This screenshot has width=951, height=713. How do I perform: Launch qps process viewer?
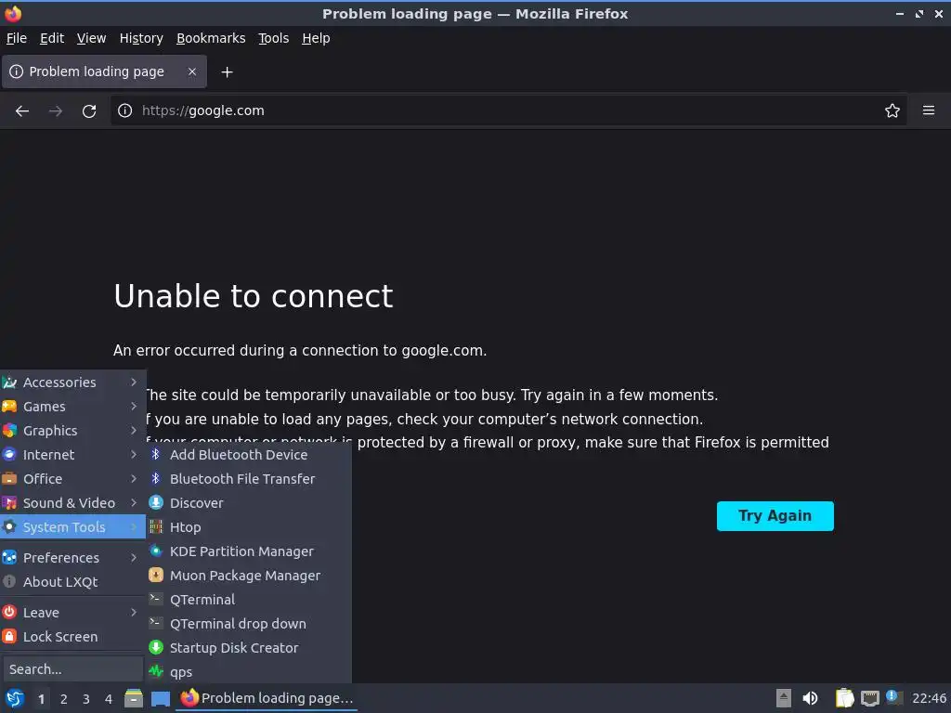click(249, 672)
